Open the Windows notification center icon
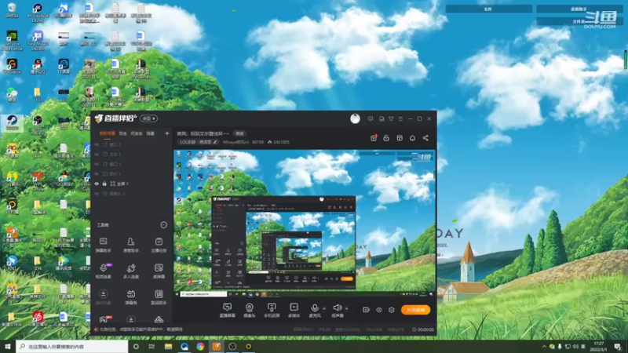Viewport: 628px width, 353px height. tap(618, 347)
